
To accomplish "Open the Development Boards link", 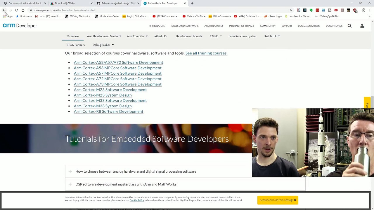I will (x=189, y=36).
